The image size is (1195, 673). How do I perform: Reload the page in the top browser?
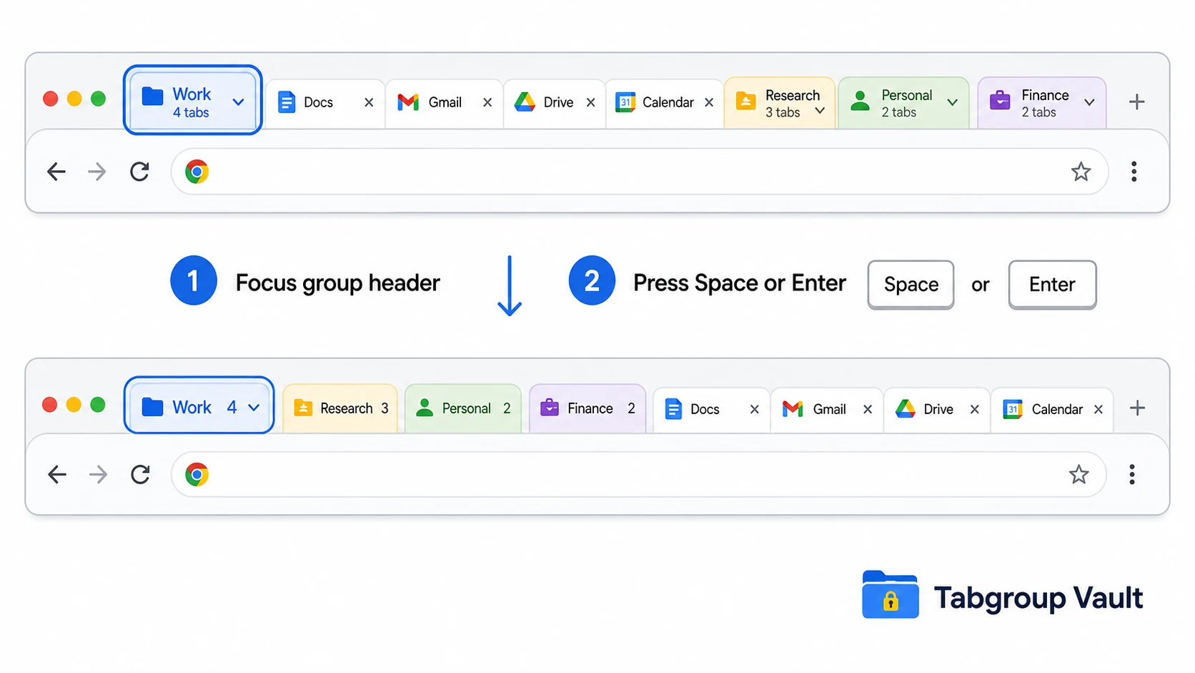point(139,172)
